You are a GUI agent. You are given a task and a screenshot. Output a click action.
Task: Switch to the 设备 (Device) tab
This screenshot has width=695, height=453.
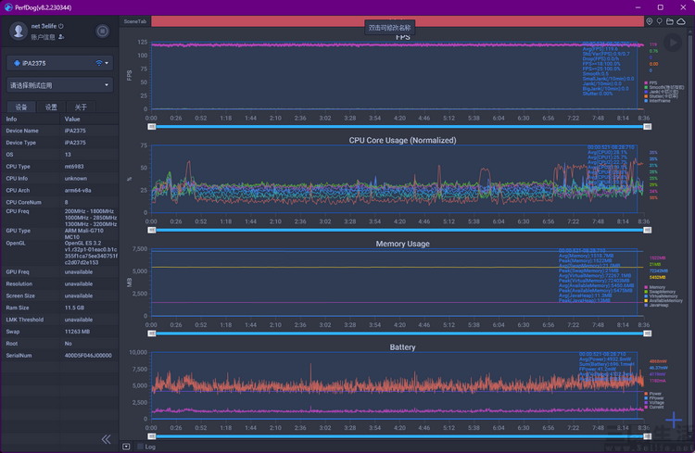pyautogui.click(x=21, y=107)
